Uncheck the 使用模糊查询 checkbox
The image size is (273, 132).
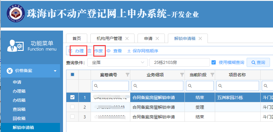click(214, 62)
